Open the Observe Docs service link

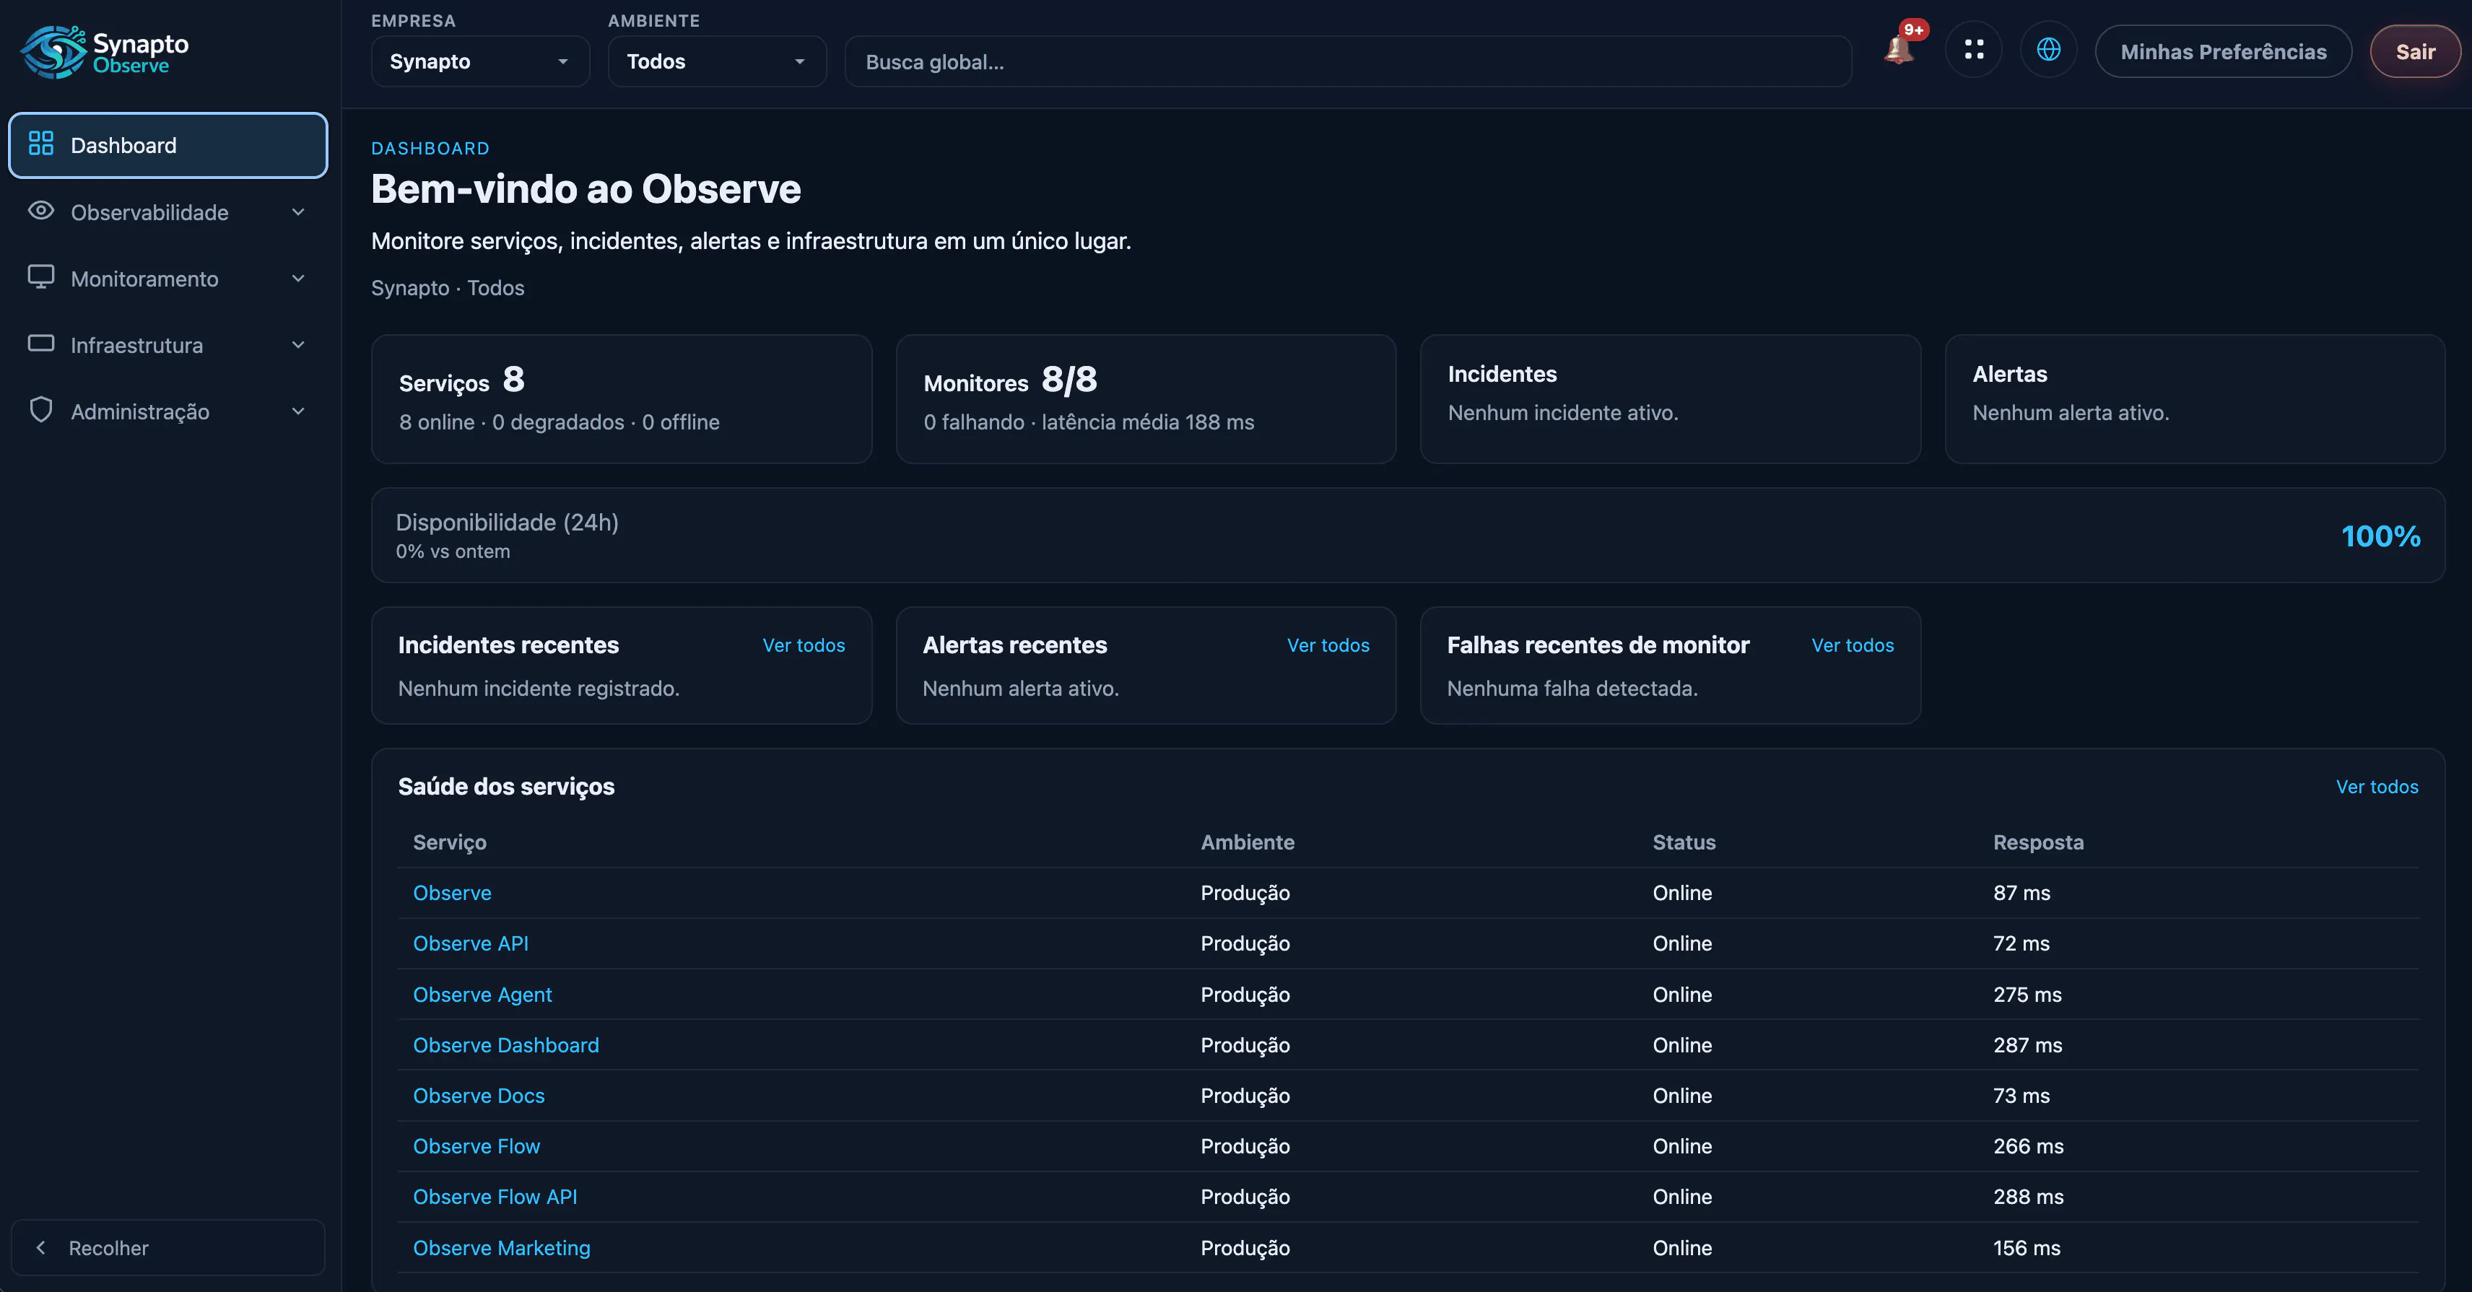point(479,1096)
